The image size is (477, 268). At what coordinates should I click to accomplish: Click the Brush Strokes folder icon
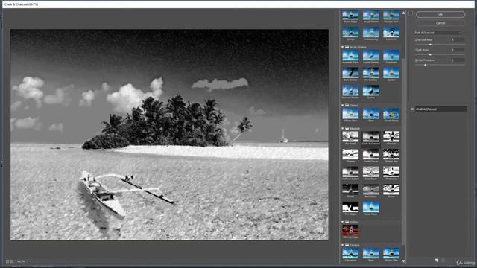(x=347, y=47)
